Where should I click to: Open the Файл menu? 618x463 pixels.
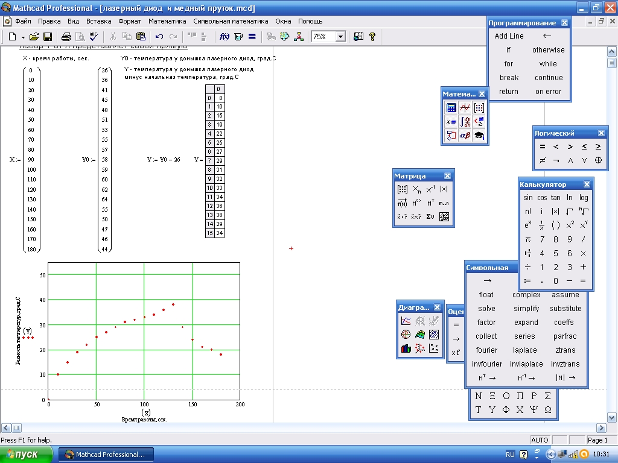pos(24,21)
